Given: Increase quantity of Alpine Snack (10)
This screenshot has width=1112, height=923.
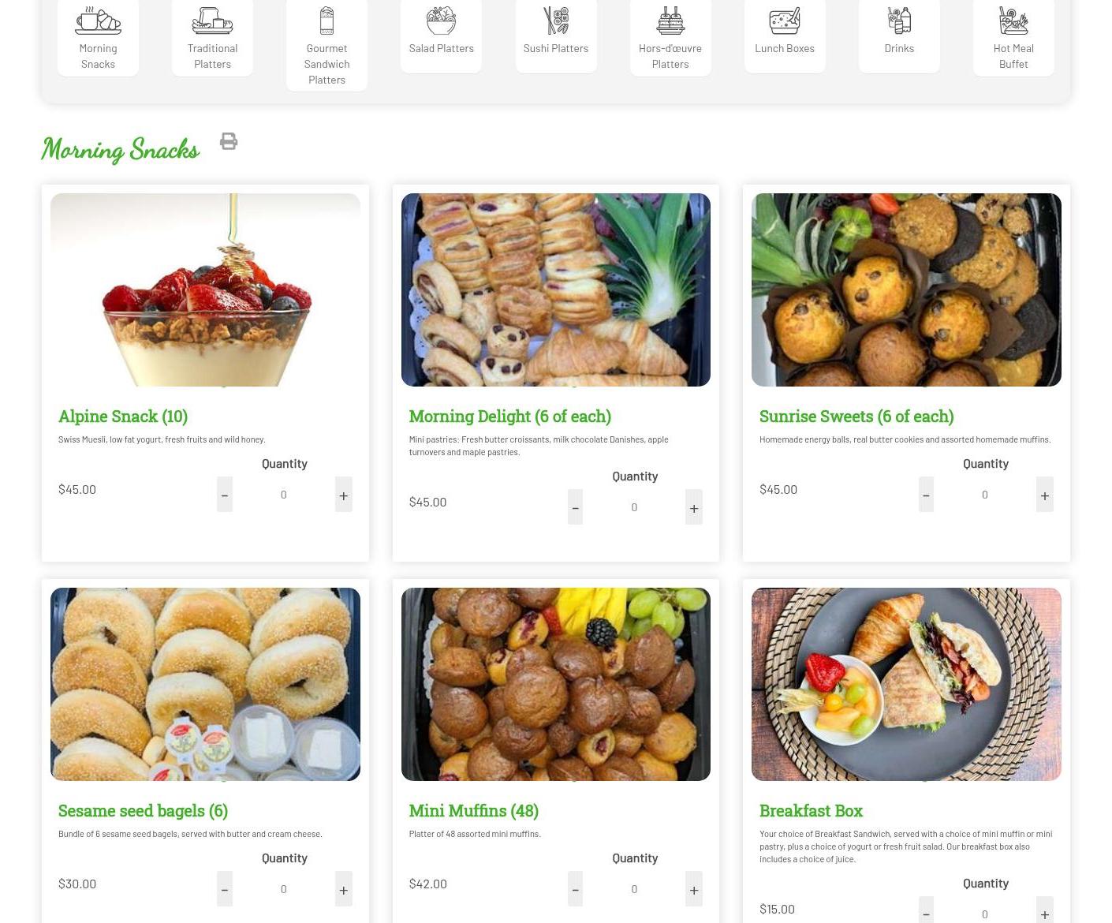Looking at the screenshot, I should (343, 495).
